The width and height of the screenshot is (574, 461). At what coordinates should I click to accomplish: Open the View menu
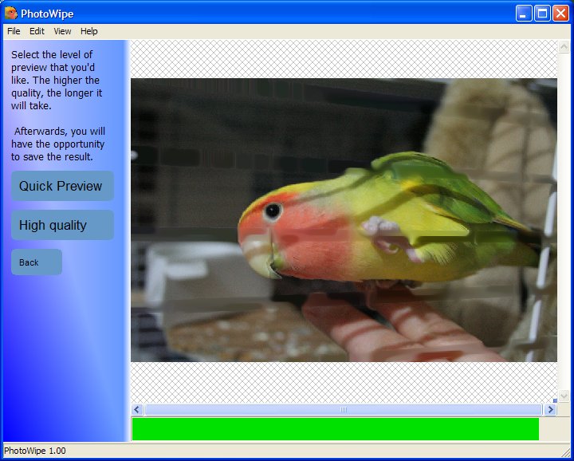point(62,31)
